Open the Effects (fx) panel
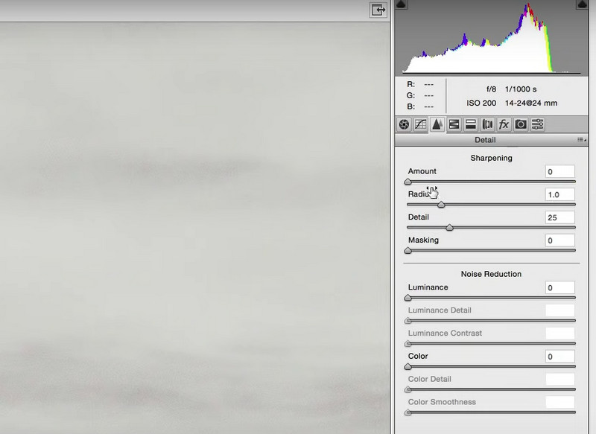Viewport: 596px width, 434px height. point(504,124)
